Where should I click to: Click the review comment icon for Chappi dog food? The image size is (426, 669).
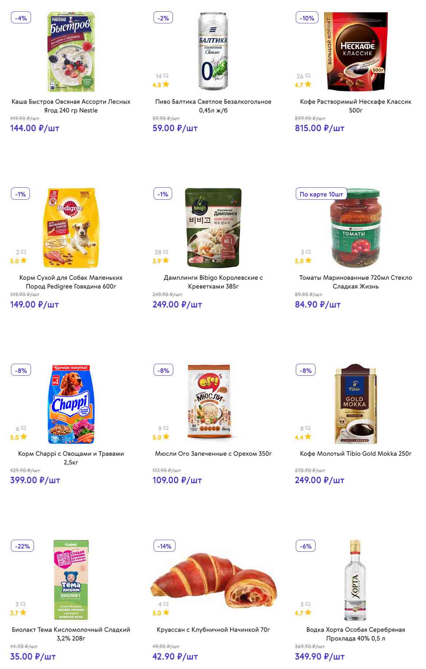tap(24, 428)
